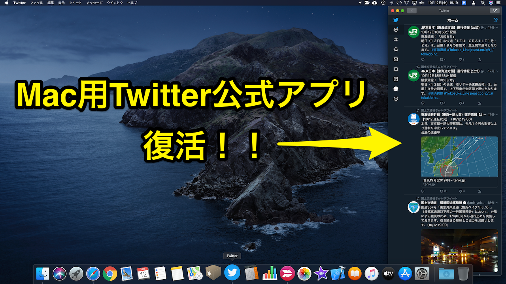Screen dimensions: 506x284
Task: Share the 横須賀線 ホリデー快速鎌倉号 tweet
Action: pyautogui.click(x=480, y=103)
